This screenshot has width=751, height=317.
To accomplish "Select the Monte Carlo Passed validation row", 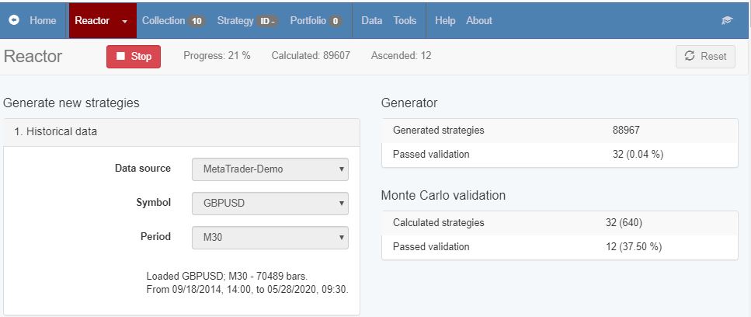I will (x=559, y=246).
